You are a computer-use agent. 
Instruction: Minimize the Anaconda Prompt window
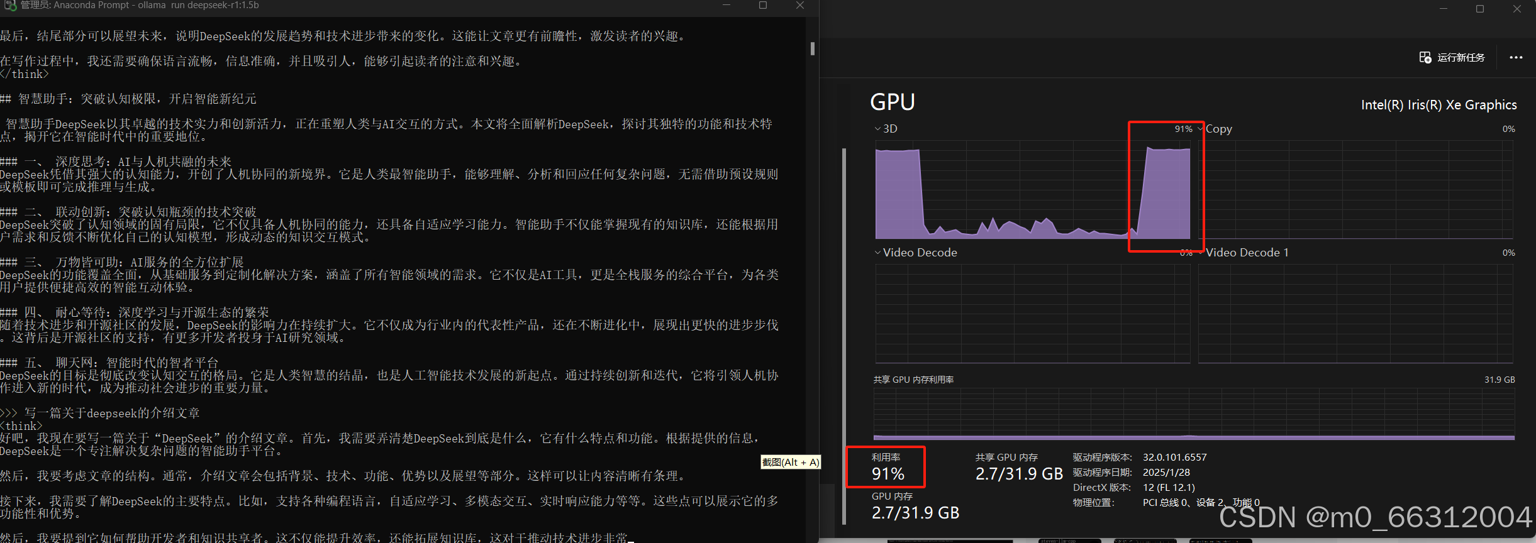click(726, 6)
